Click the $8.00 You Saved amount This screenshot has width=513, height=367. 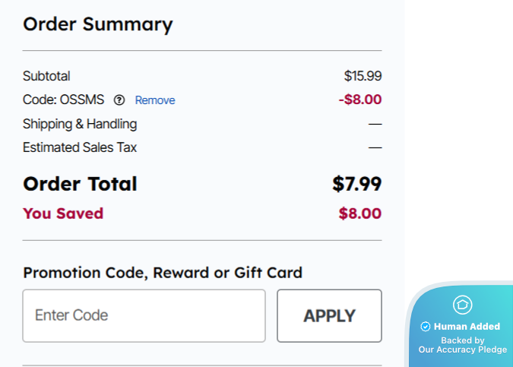tap(359, 214)
